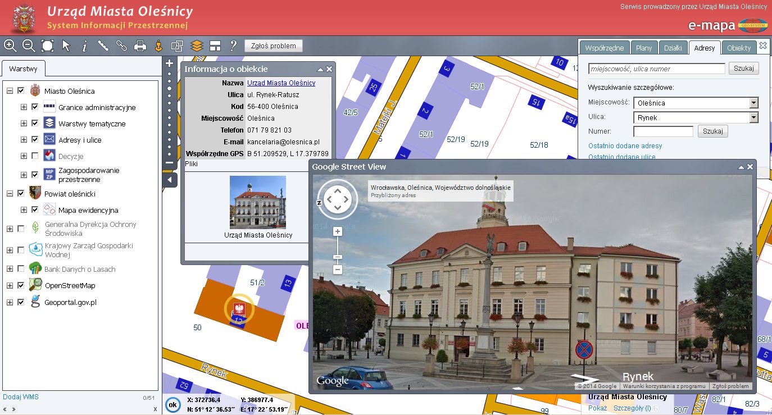This screenshot has width=772, height=415.
Task: Get a link to the map
Action: [x=121, y=45]
